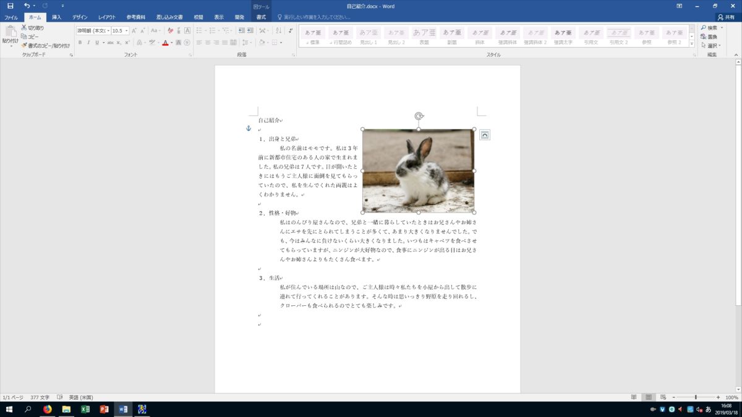Click the 共有 share button
Image resolution: width=742 pixels, height=417 pixels.
point(727,17)
